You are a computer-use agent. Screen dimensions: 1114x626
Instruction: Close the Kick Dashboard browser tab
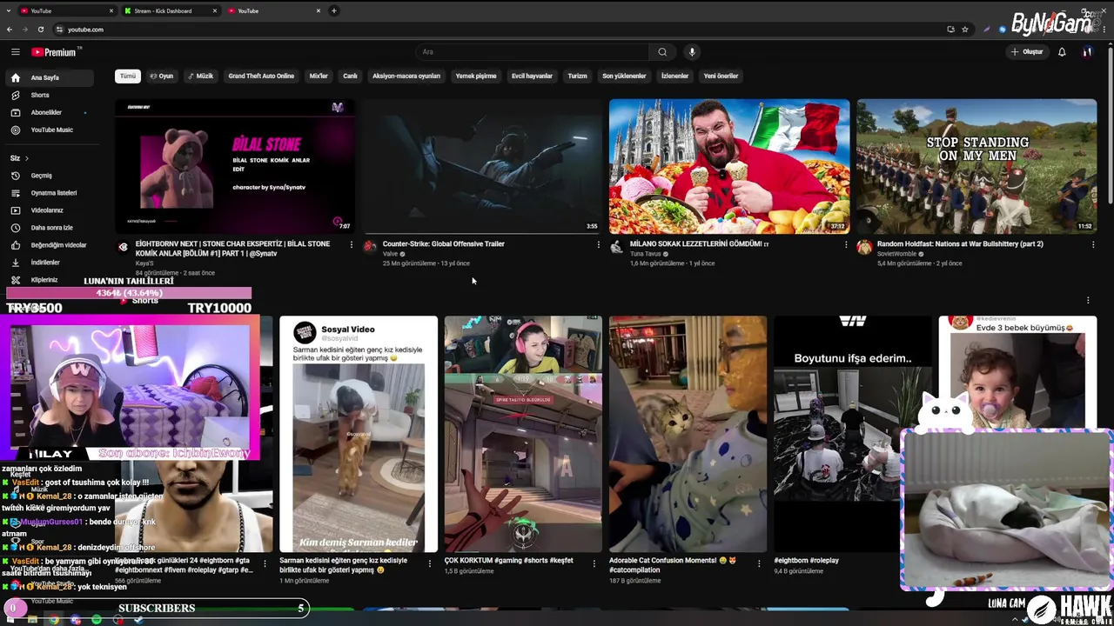click(x=214, y=10)
